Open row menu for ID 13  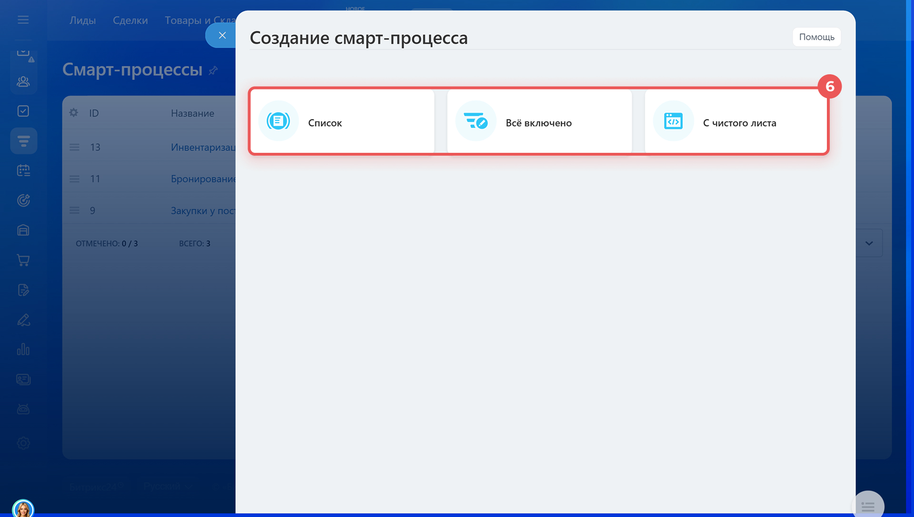tap(74, 147)
